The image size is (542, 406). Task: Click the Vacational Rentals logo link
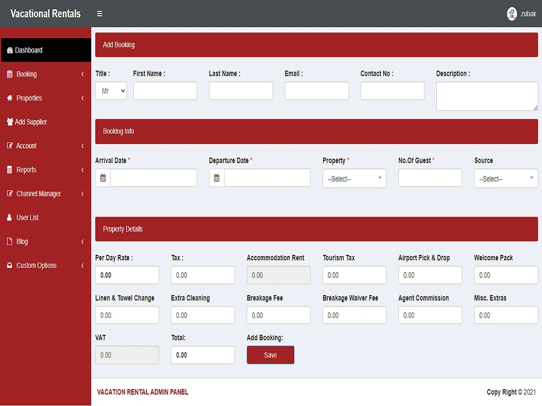(46, 14)
